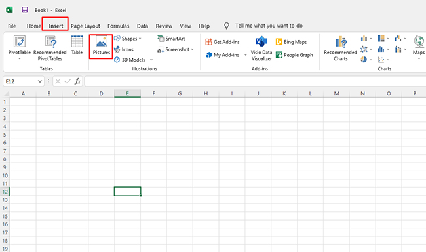Click Tell me what you want to do

click(269, 26)
